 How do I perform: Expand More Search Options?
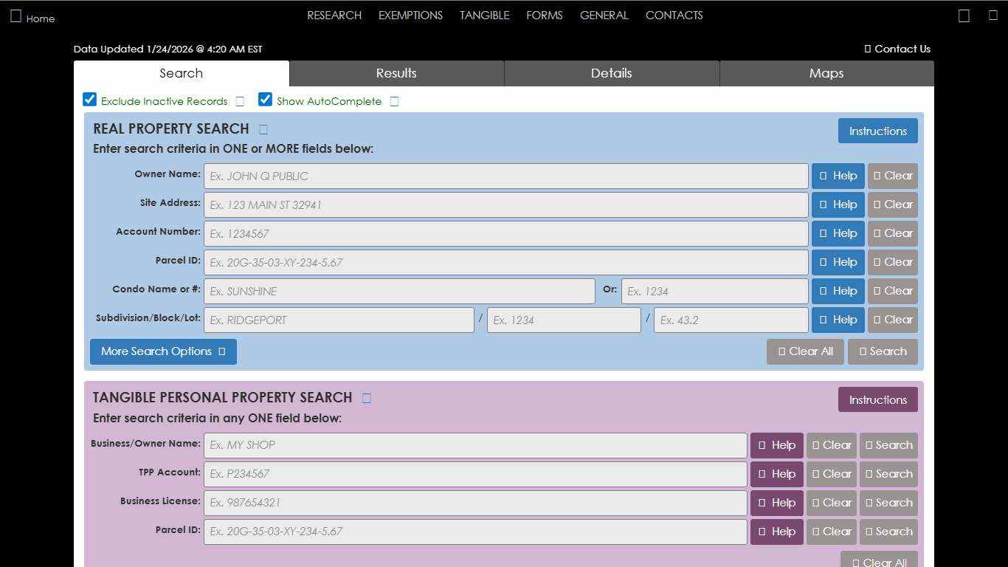[162, 351]
